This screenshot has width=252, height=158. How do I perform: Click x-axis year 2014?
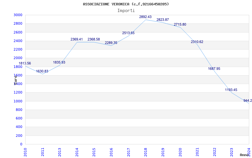[77, 152]
